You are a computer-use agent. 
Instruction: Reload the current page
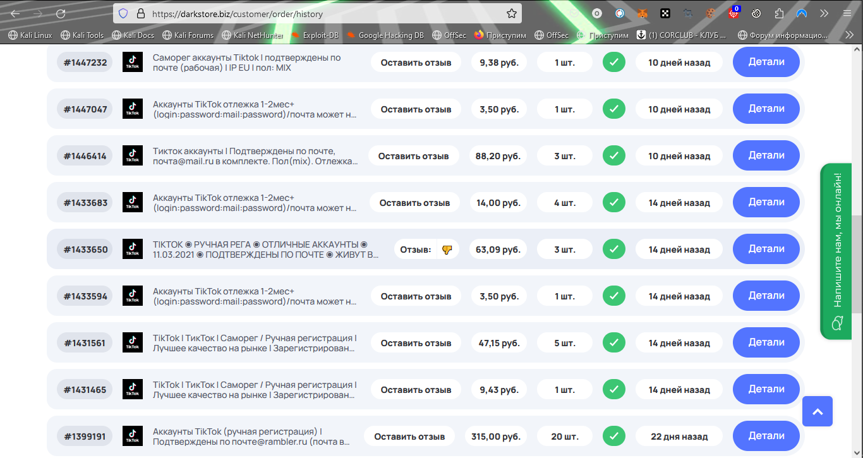coord(61,13)
